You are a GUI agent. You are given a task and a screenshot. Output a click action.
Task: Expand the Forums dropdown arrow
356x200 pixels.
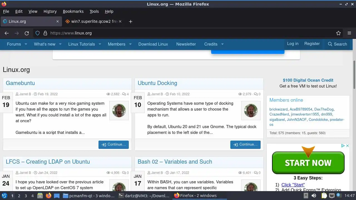click(x=26, y=44)
